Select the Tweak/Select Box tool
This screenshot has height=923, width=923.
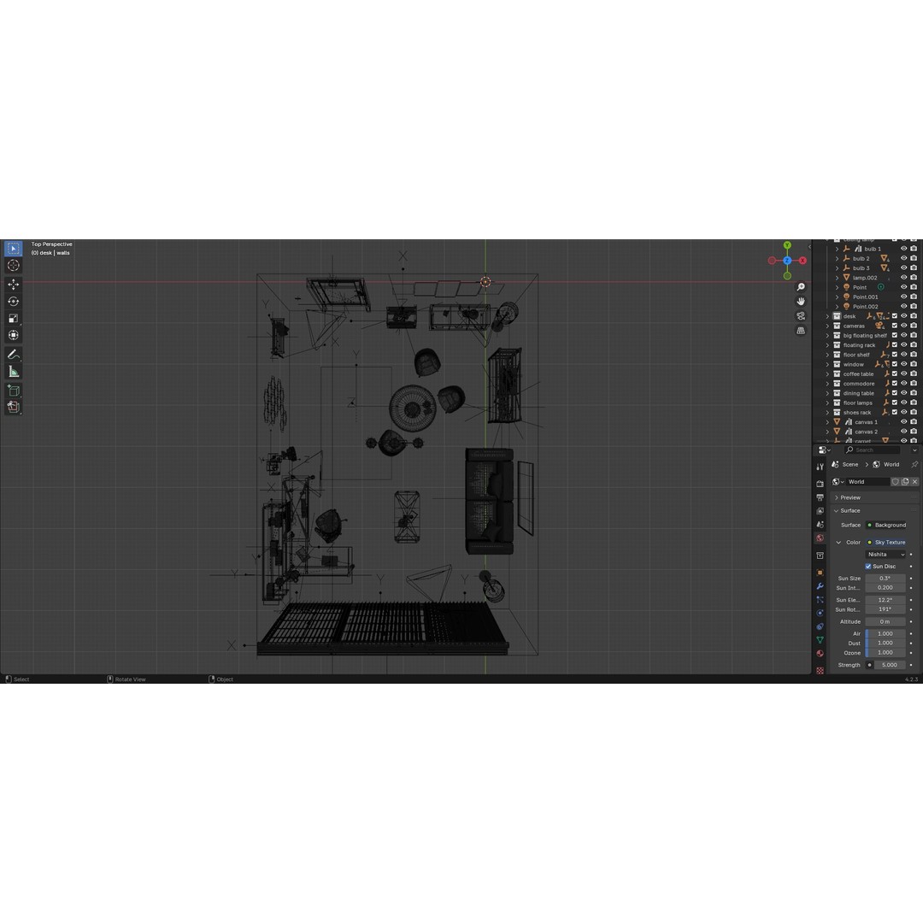click(x=13, y=249)
